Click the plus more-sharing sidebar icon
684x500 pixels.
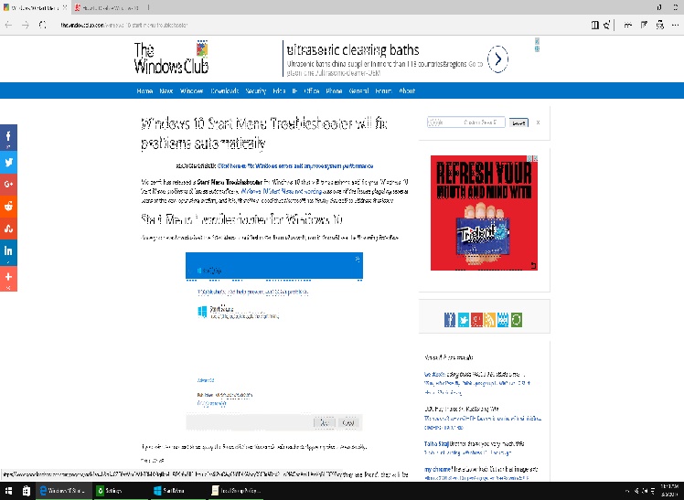(x=8, y=278)
